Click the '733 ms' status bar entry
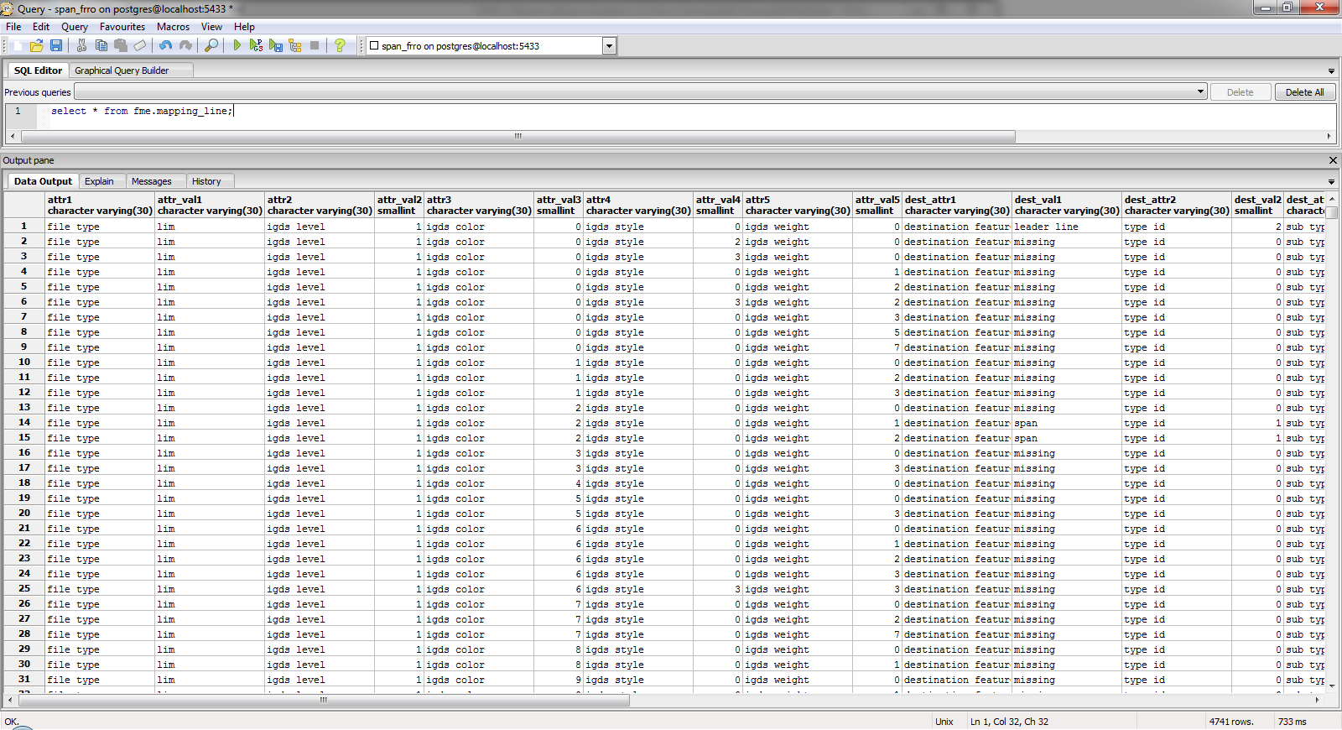The image size is (1342, 730). [1293, 722]
